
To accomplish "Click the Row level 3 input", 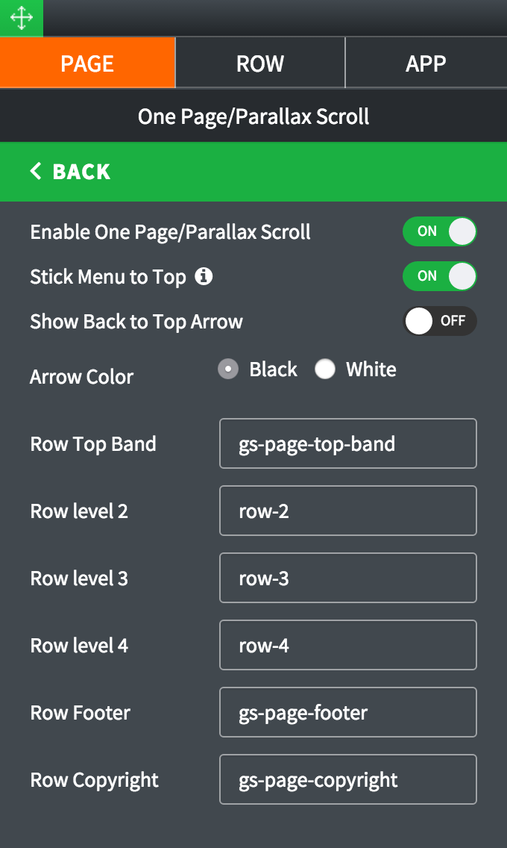I will [x=347, y=578].
